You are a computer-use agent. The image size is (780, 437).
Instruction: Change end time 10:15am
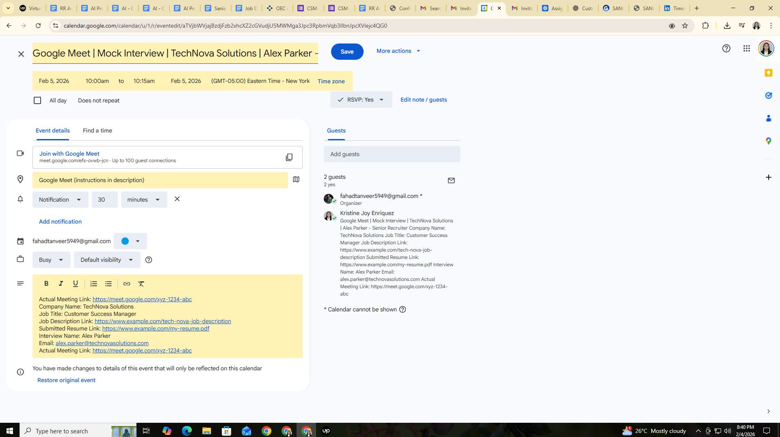pyautogui.click(x=144, y=81)
